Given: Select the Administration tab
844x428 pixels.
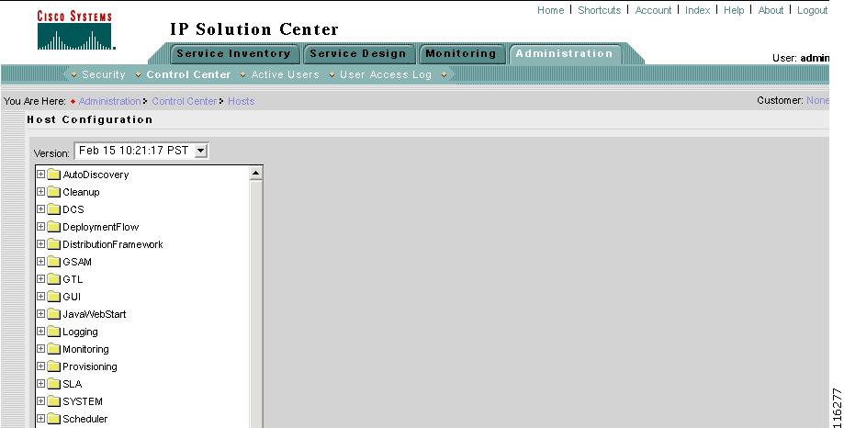Looking at the screenshot, I should [564, 54].
